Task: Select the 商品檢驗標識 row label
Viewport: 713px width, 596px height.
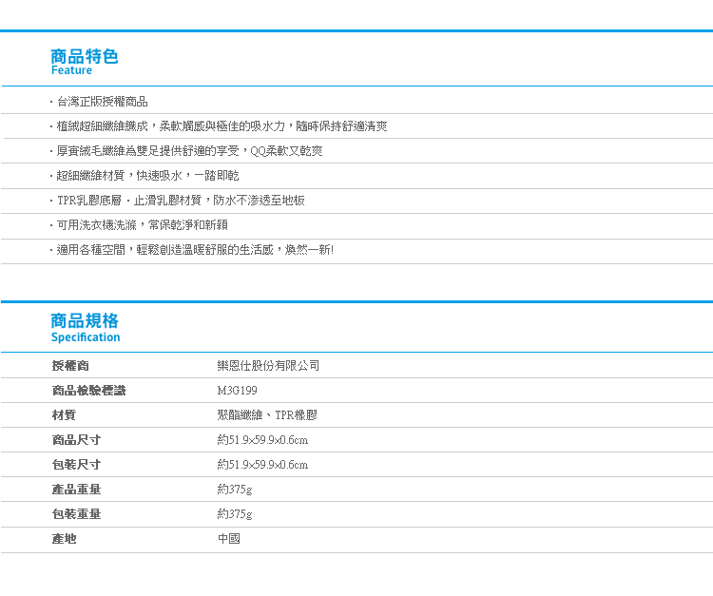Action: [88, 391]
